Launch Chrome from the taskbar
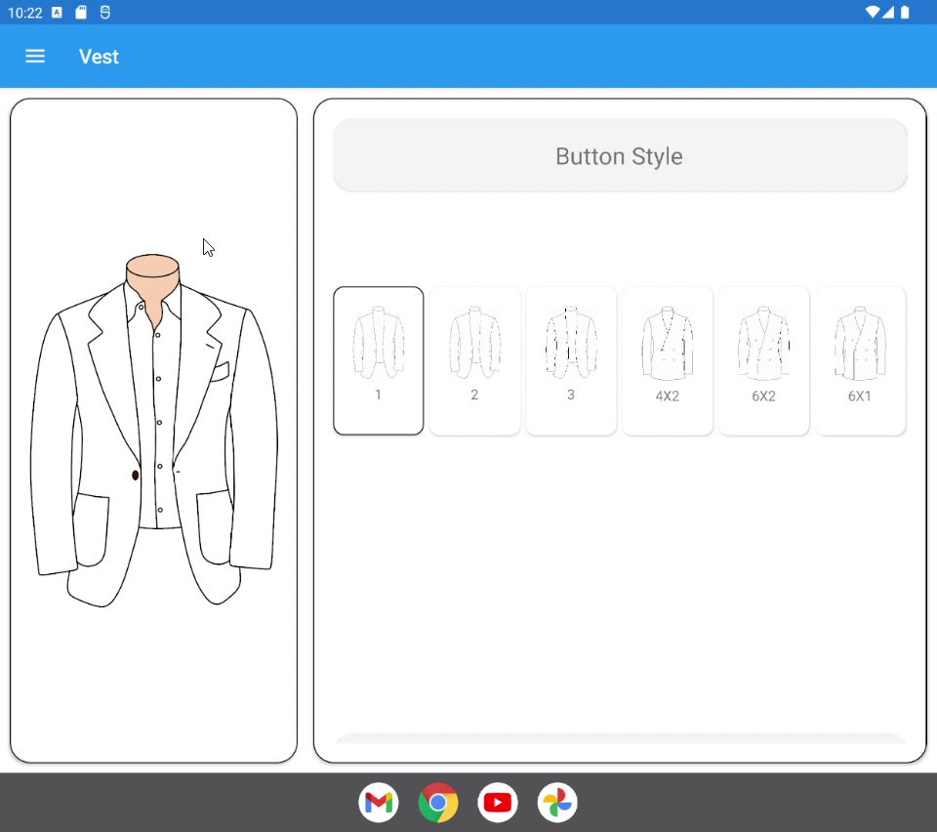 click(438, 801)
